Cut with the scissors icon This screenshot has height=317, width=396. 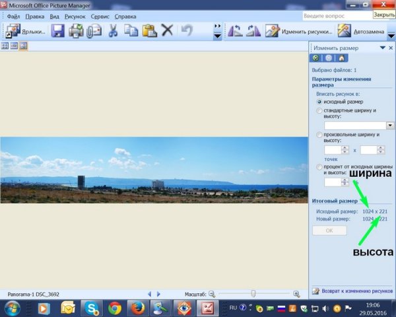[113, 31]
